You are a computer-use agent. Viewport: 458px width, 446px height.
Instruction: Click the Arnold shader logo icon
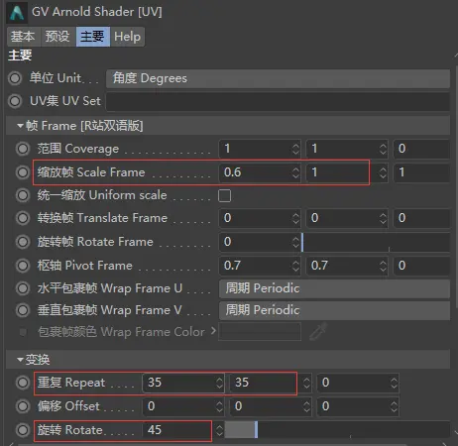[17, 13]
